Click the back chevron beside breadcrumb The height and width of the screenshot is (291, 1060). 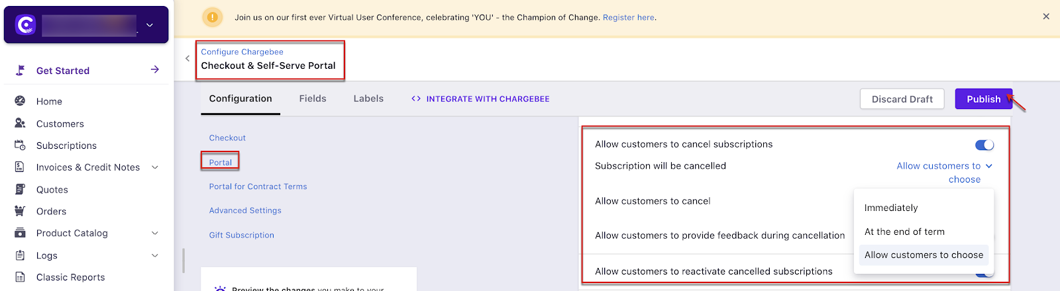[x=187, y=58]
